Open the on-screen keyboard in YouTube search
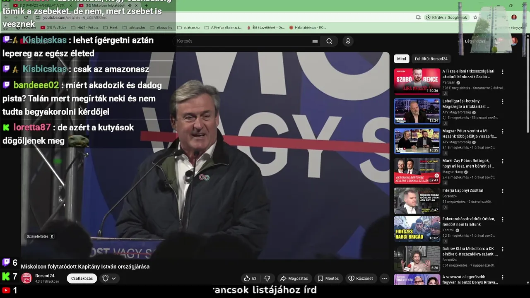Viewport: 530px width, 298px height. [x=315, y=41]
